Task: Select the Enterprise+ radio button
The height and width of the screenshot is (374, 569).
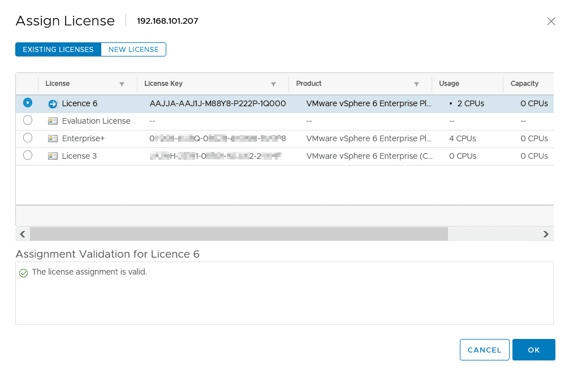Action: (28, 138)
